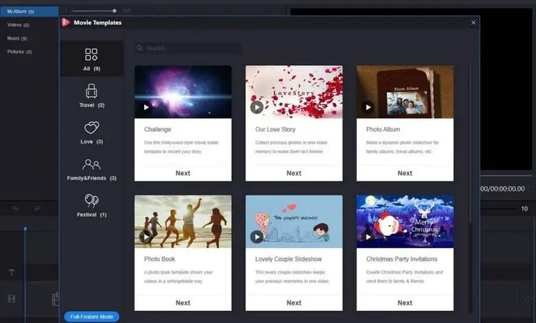Play the Christmas Party Invitations preview
The height and width of the screenshot is (323, 536).
(368, 237)
